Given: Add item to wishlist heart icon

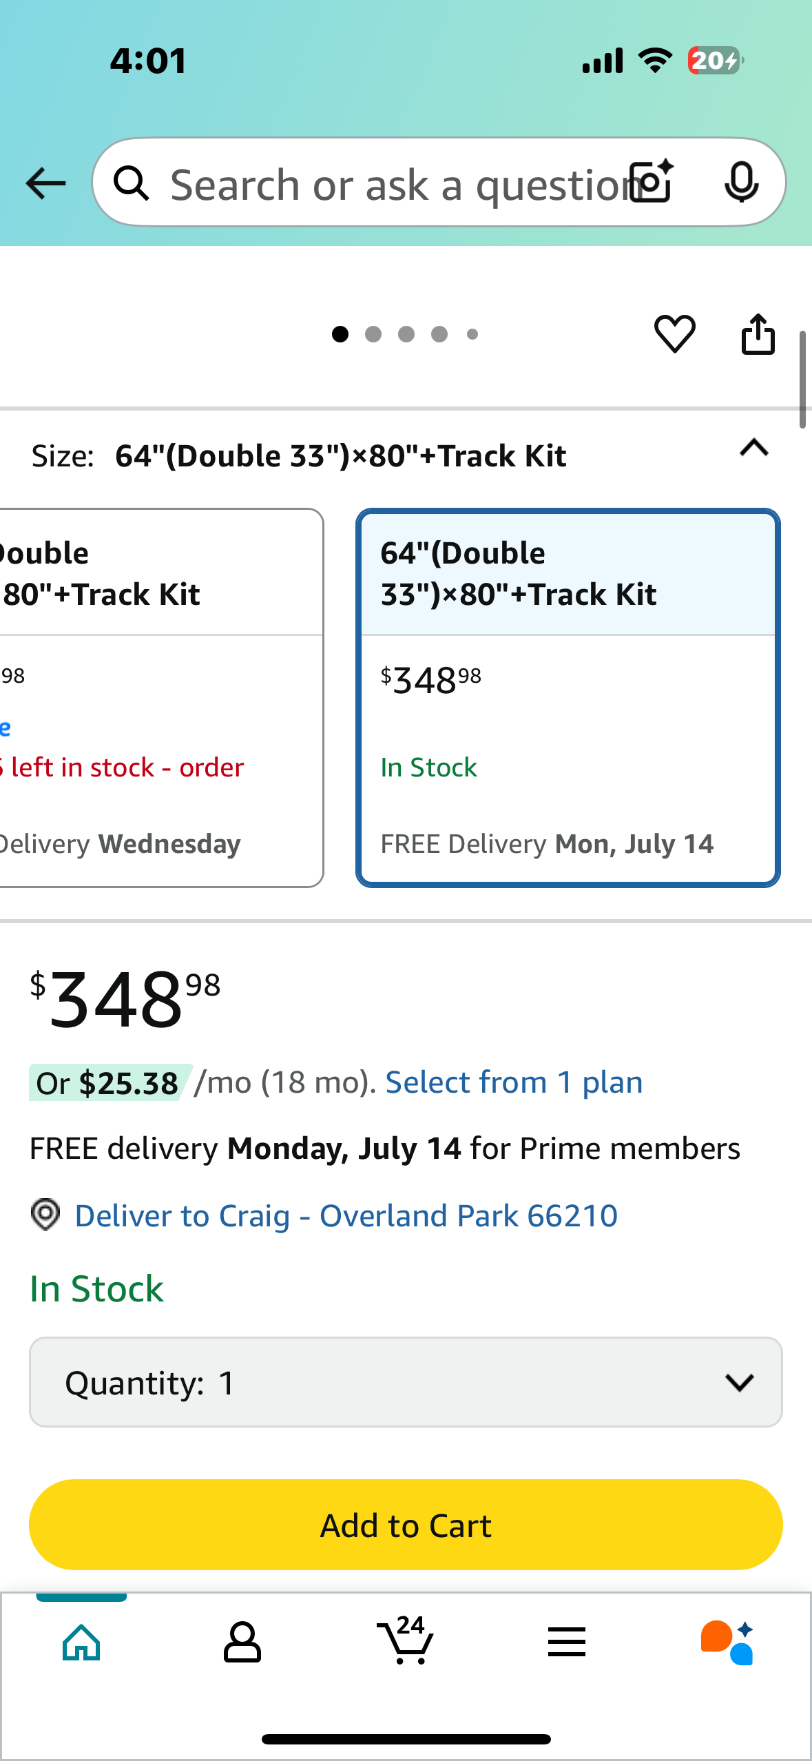Looking at the screenshot, I should click(674, 334).
